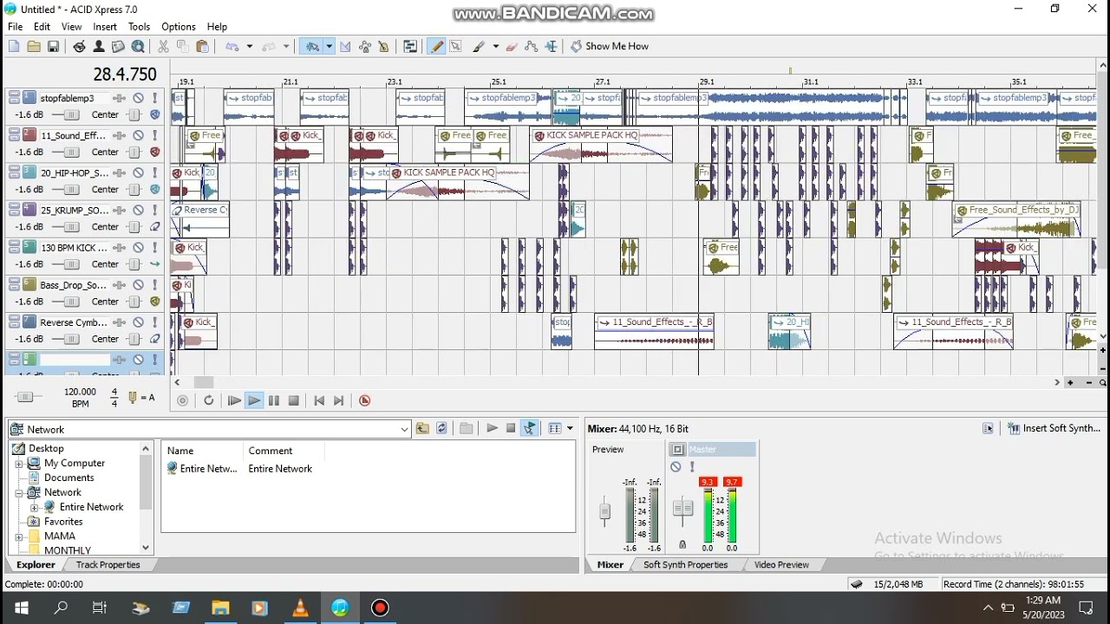Click the Explorer Refresh icon
The width and height of the screenshot is (1110, 624).
tap(441, 428)
